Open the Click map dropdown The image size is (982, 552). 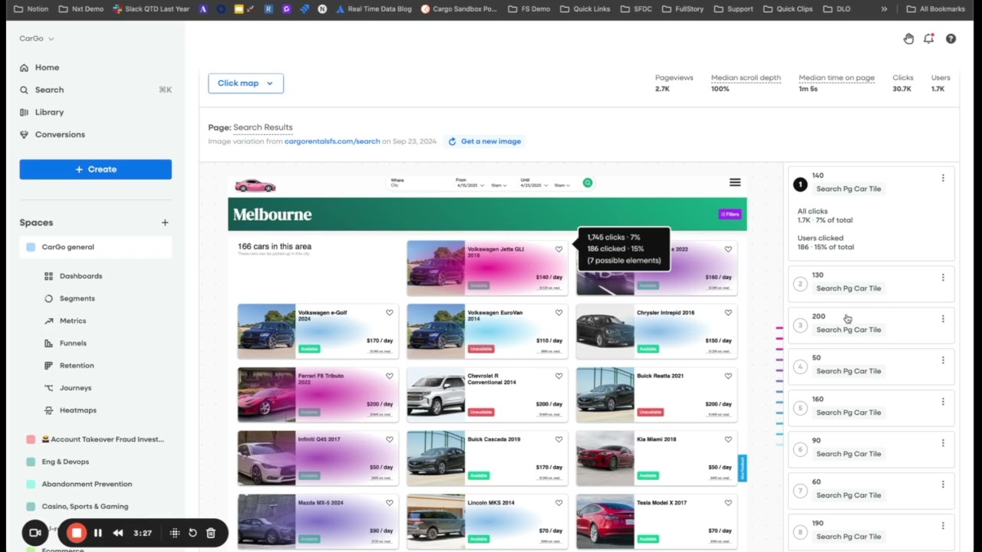click(245, 84)
